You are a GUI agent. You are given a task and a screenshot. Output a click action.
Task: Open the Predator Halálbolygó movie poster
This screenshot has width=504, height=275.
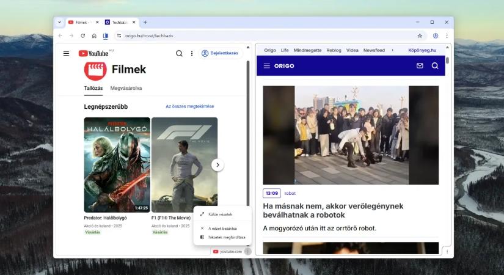117,164
